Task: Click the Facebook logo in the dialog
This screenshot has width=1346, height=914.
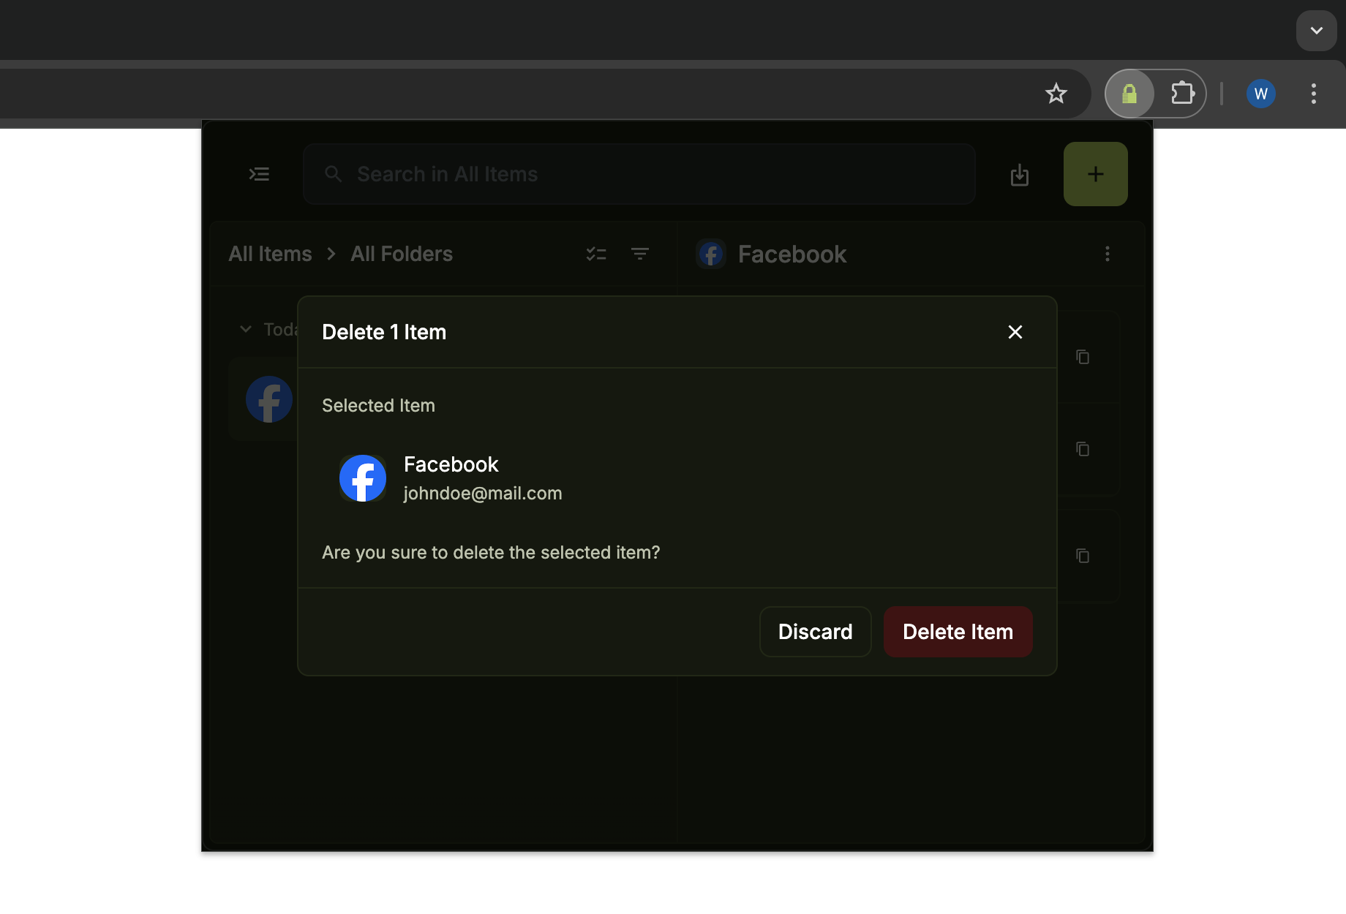Action: pos(362,478)
